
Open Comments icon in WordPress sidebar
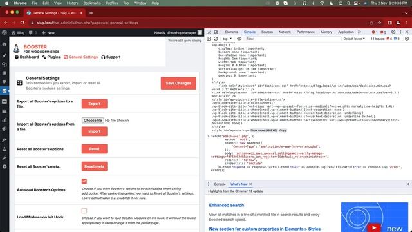coord(5,82)
